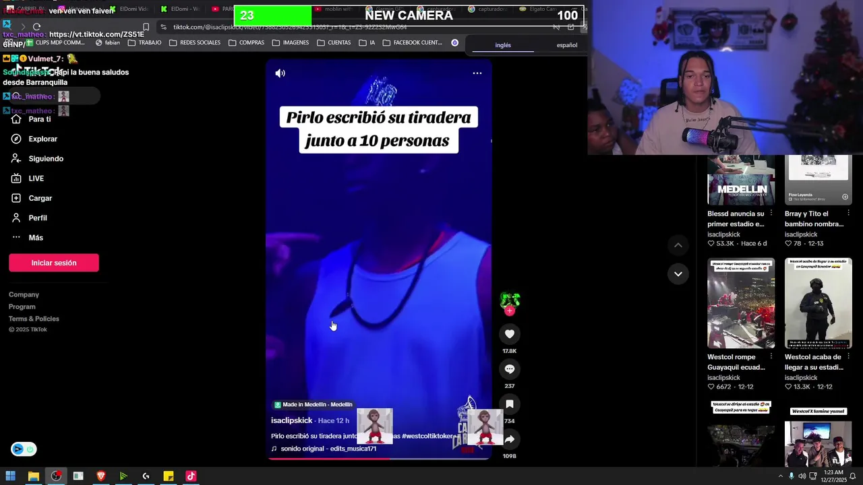Open the IA bookmarks folder

click(367, 42)
